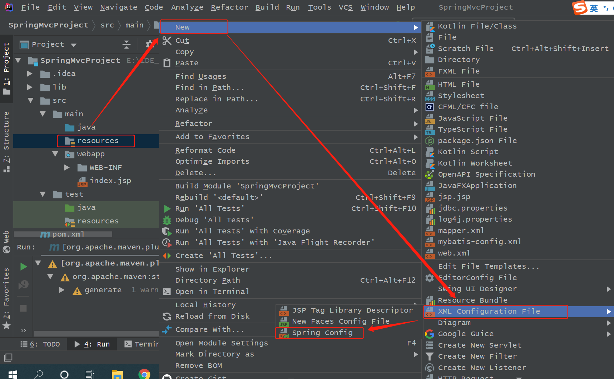The width and height of the screenshot is (614, 379).
Task: Open the VCS menu
Action: point(346,7)
